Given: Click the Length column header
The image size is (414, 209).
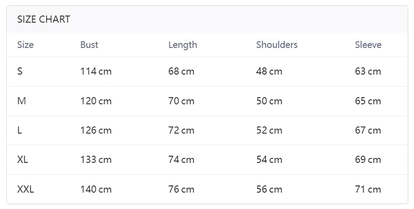Looking at the screenshot, I should pos(183,45).
